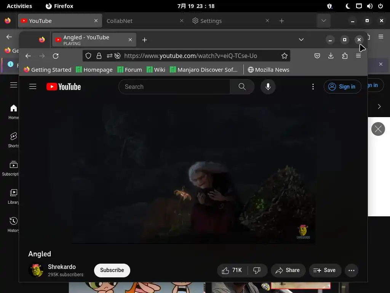Viewport: 390px width, 293px height.
Task: Open Subscriptions in background YouTube sidebar
Action: tap(10, 168)
